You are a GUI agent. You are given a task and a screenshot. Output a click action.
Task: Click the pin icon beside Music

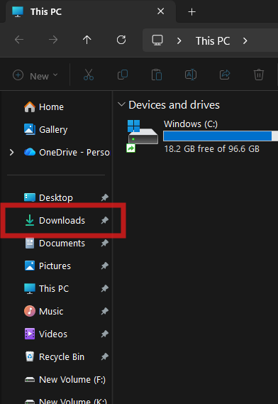click(x=104, y=311)
